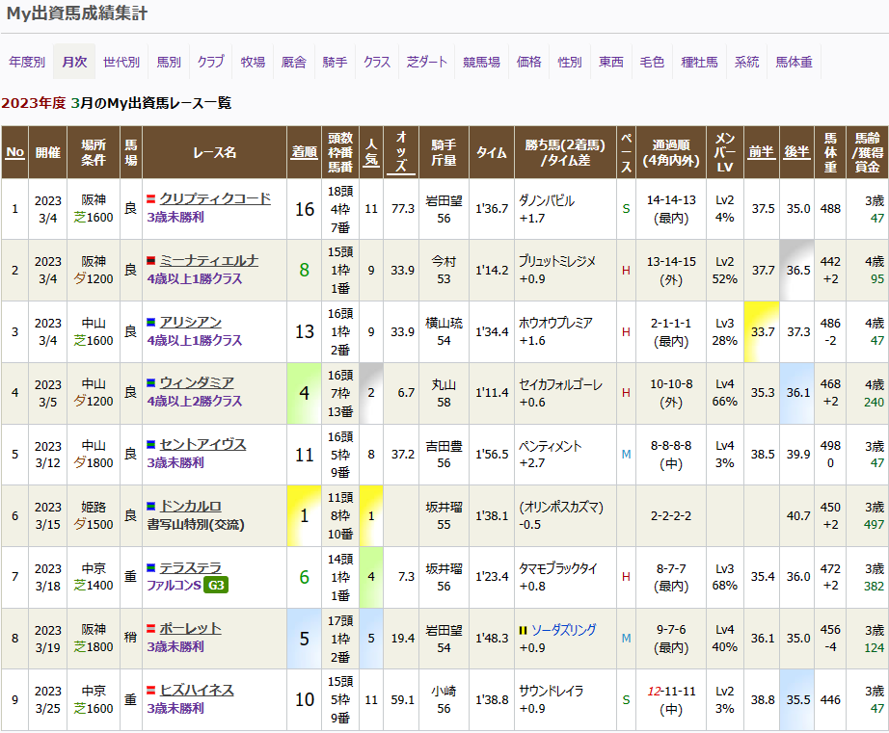Image resolution: width=889 pixels, height=733 pixels.
Task: Open horse テラステラ link
Action: (191, 567)
